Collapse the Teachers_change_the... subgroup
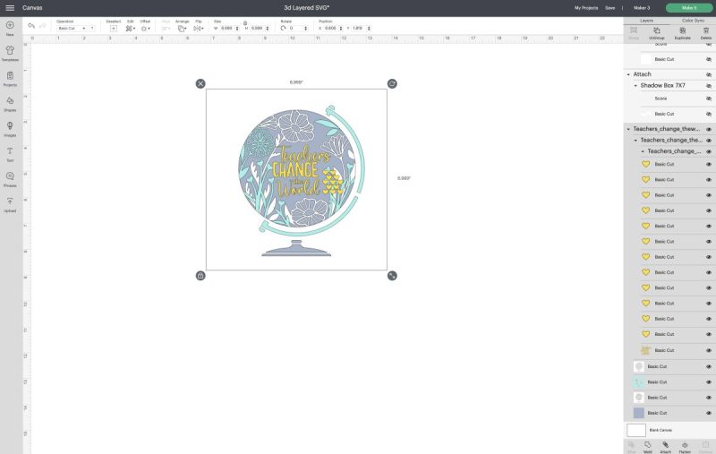 click(x=635, y=141)
